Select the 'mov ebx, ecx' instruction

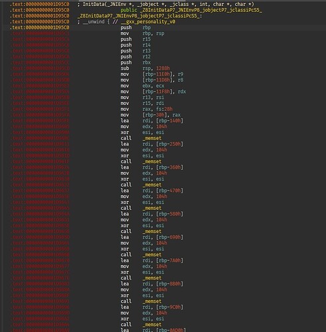[142, 86]
